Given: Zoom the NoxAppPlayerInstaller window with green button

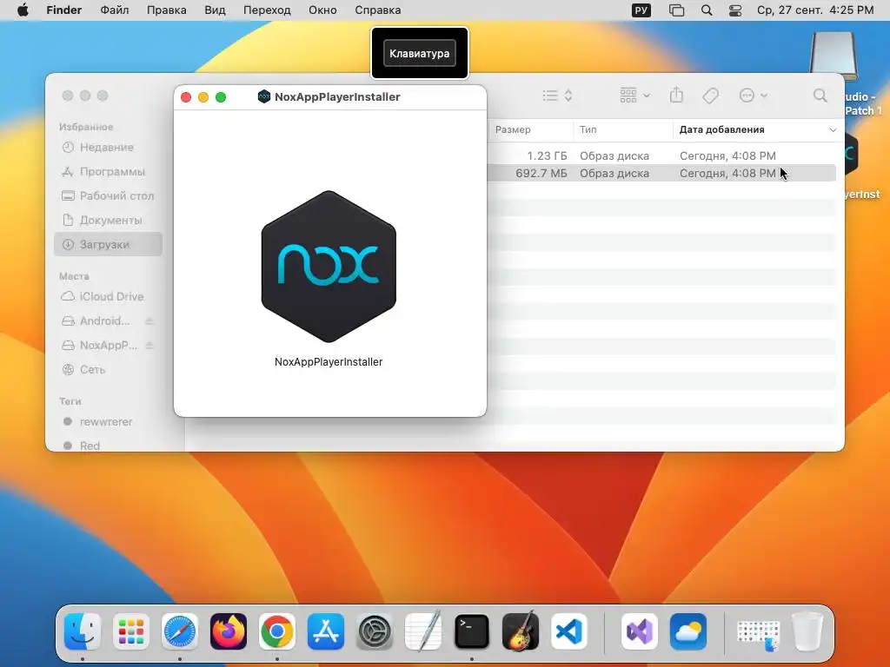Looking at the screenshot, I should (221, 97).
